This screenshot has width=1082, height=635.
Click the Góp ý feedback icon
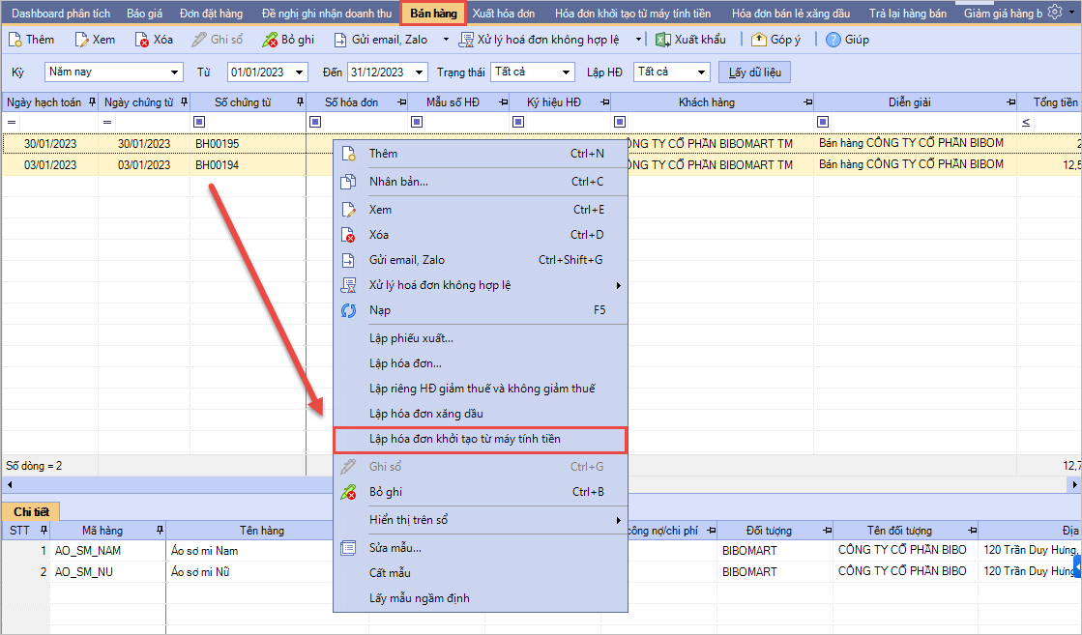point(759,40)
